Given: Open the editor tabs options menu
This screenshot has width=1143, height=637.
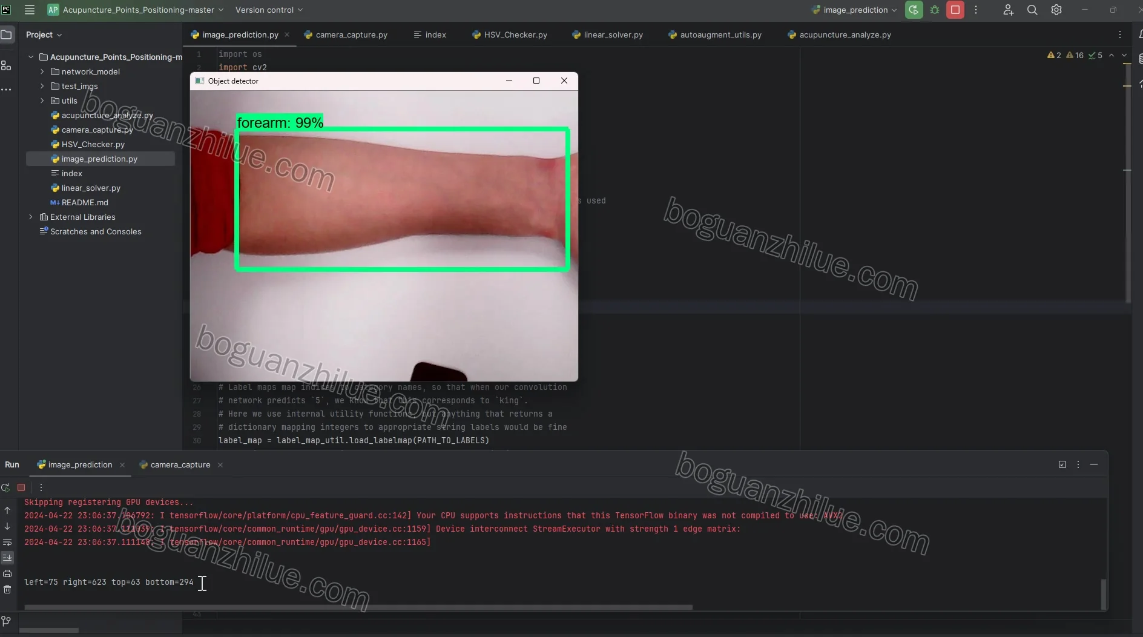Looking at the screenshot, I should click(1120, 35).
